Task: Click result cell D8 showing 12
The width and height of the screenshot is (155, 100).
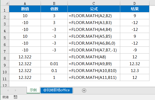Action: (135, 57)
